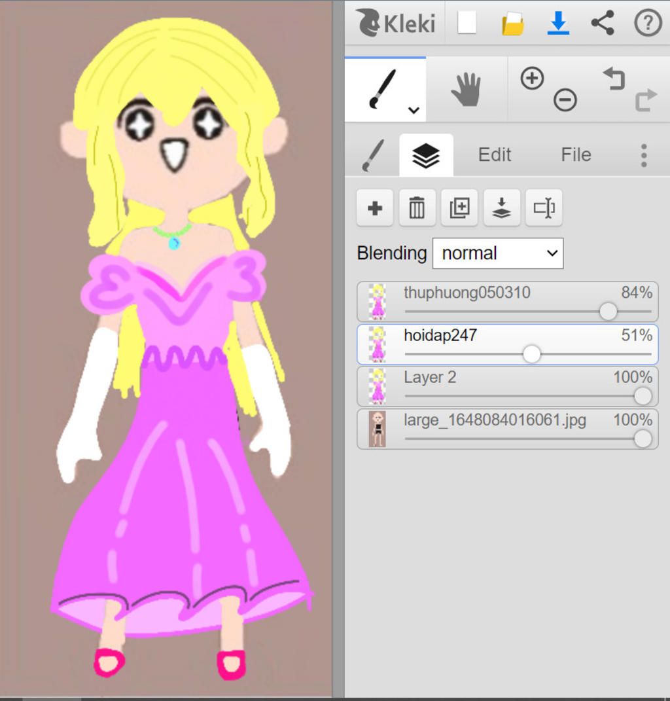
Task: Open help with the question mark icon
Action: (648, 23)
